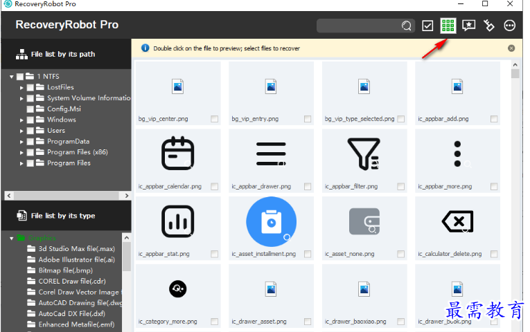Select 3d Studio Max file(.max) type
Viewport: 530px width, 332px height.
coord(76,249)
